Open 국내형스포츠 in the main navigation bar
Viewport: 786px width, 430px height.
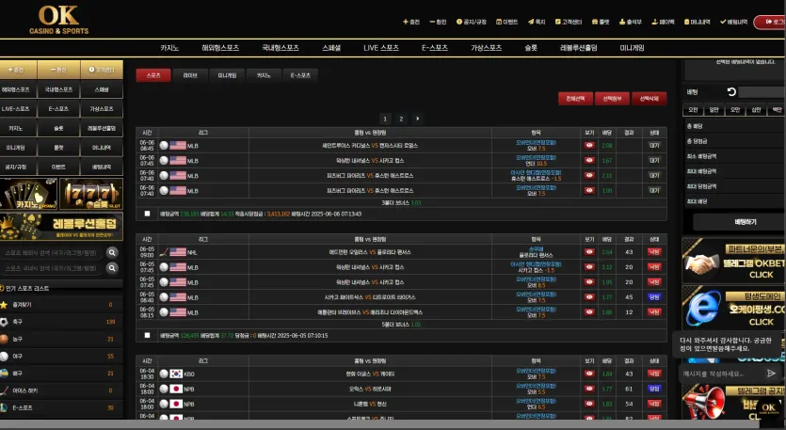(x=281, y=48)
